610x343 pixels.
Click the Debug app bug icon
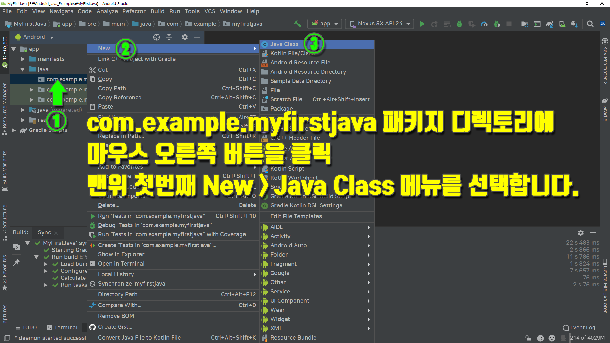(x=459, y=24)
